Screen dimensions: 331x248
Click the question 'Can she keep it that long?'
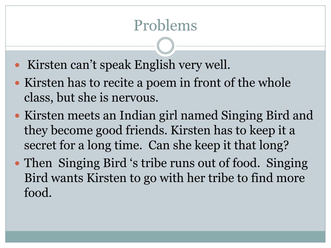tap(219, 145)
